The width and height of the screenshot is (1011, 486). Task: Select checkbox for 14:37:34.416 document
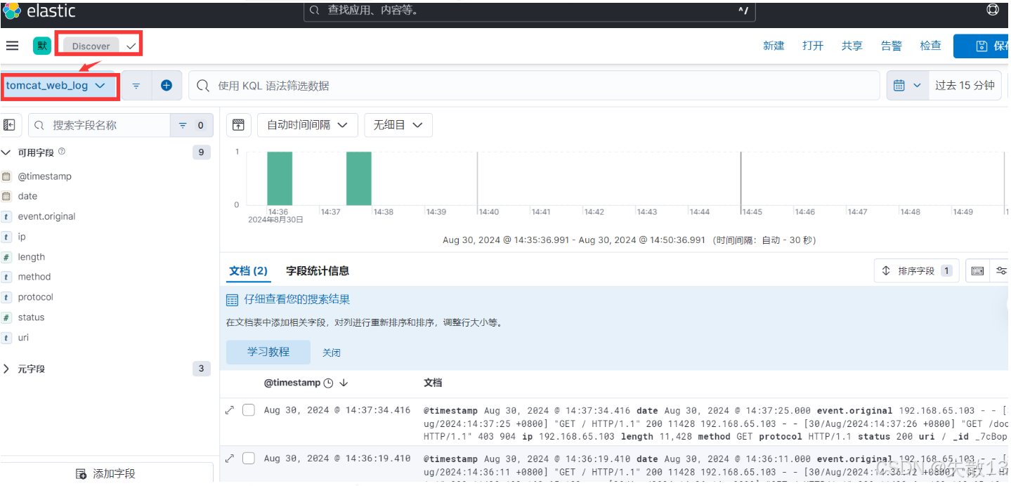coord(249,410)
